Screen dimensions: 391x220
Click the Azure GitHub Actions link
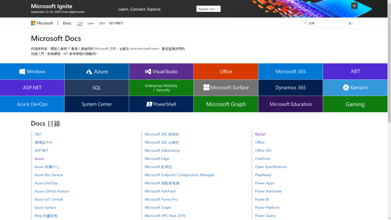pos(52,191)
